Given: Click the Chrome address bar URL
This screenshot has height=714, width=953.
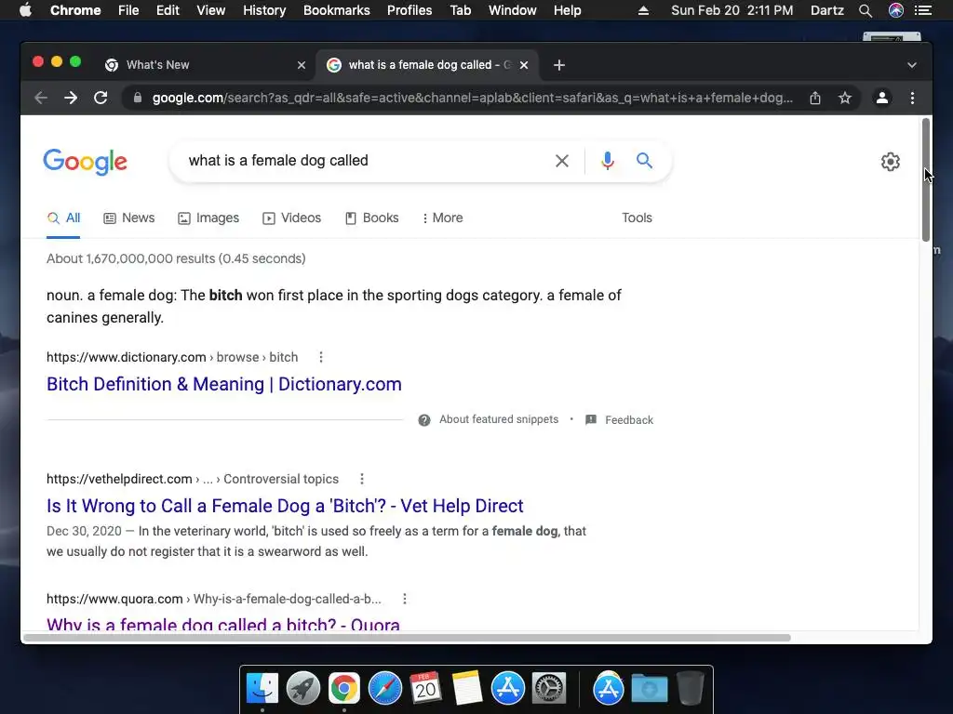Looking at the screenshot, I should (472, 98).
